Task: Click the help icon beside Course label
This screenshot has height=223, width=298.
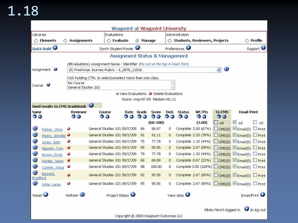Action: [48, 85]
